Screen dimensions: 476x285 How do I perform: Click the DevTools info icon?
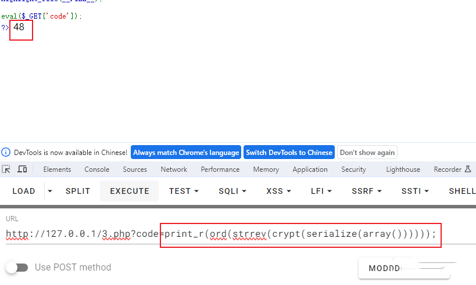coord(6,152)
